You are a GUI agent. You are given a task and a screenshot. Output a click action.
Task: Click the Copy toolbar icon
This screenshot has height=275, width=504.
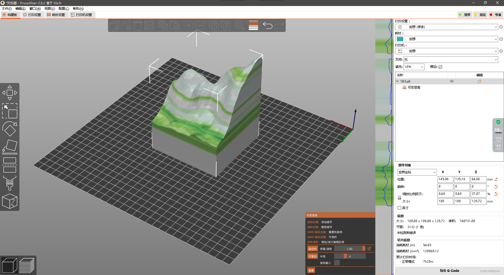[163, 25]
